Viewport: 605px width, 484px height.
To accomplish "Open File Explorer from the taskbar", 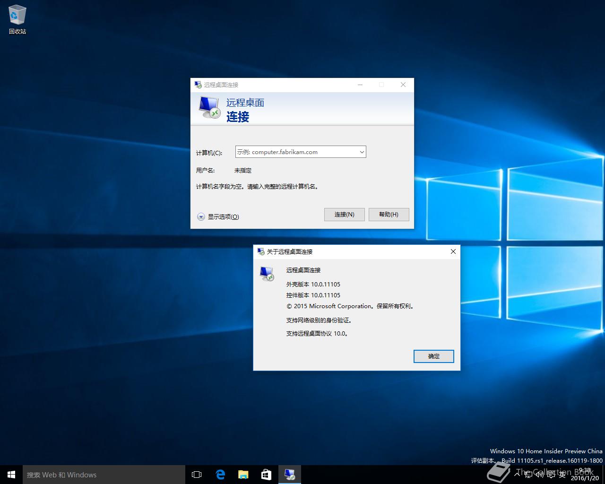I will (x=243, y=475).
